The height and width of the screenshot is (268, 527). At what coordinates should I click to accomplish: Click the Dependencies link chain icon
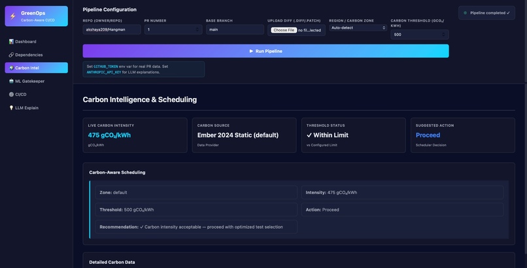coord(11,55)
